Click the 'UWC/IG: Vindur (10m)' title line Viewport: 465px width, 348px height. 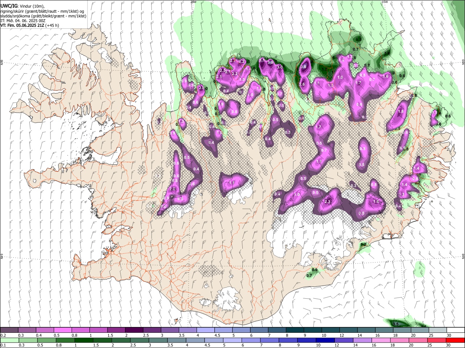tap(23, 7)
